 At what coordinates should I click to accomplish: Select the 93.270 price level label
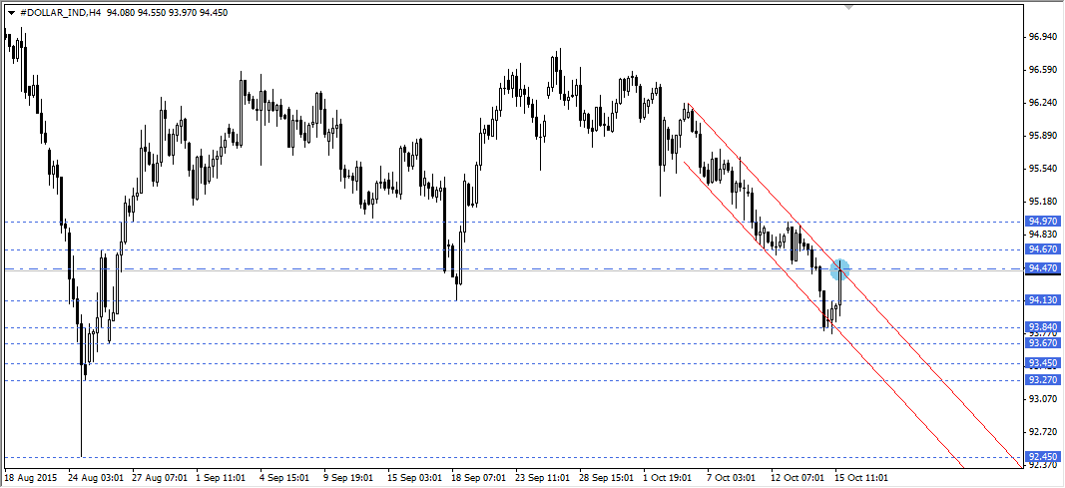coord(1042,380)
